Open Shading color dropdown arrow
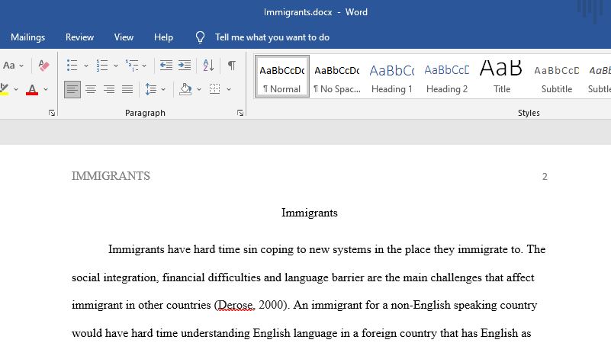Screen dimensions: 611x343 199,89
